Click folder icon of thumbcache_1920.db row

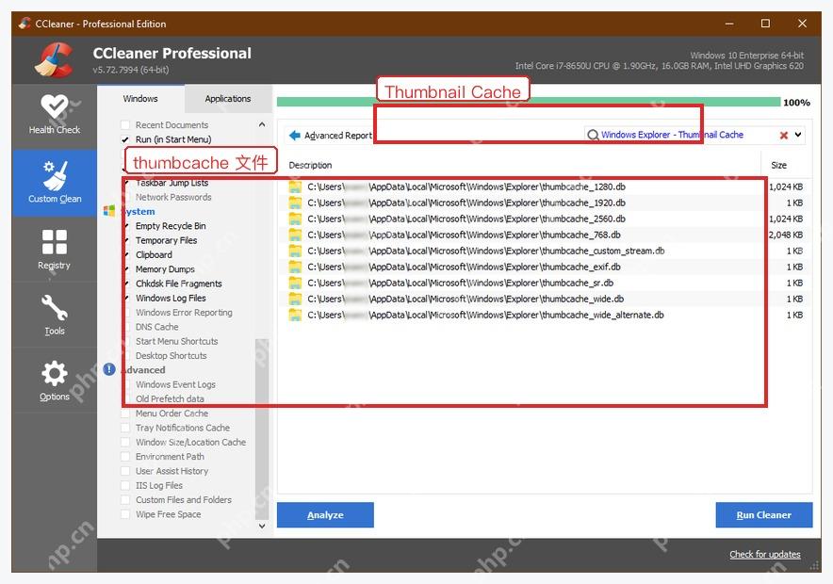click(x=295, y=203)
